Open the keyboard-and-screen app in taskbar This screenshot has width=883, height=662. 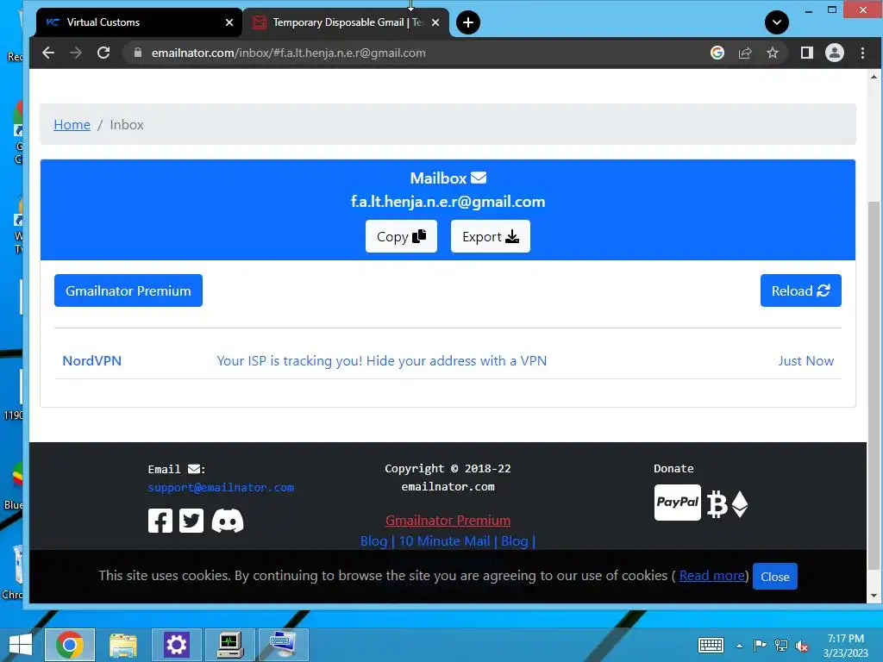point(283,645)
